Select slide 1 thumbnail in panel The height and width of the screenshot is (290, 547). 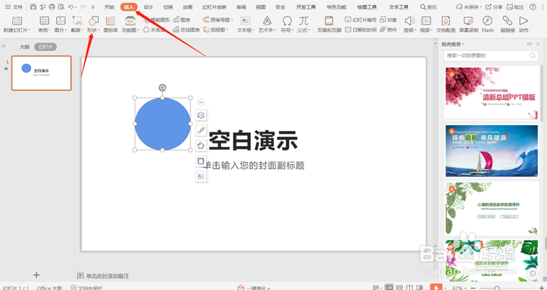tap(42, 73)
